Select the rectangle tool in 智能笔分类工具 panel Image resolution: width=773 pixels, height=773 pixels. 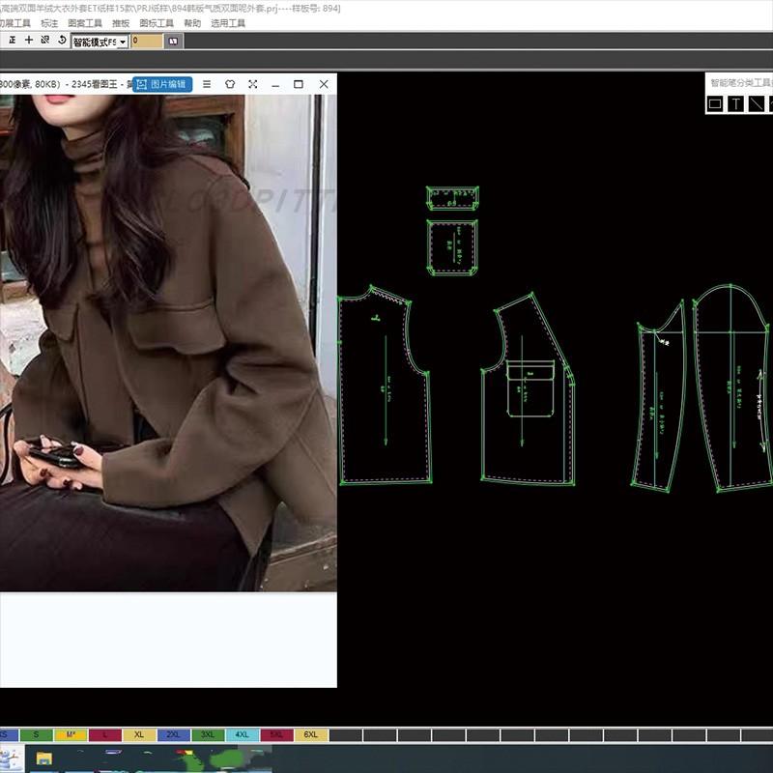pyautogui.click(x=715, y=103)
